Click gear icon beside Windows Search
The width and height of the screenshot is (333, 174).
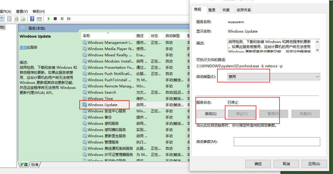85,92
